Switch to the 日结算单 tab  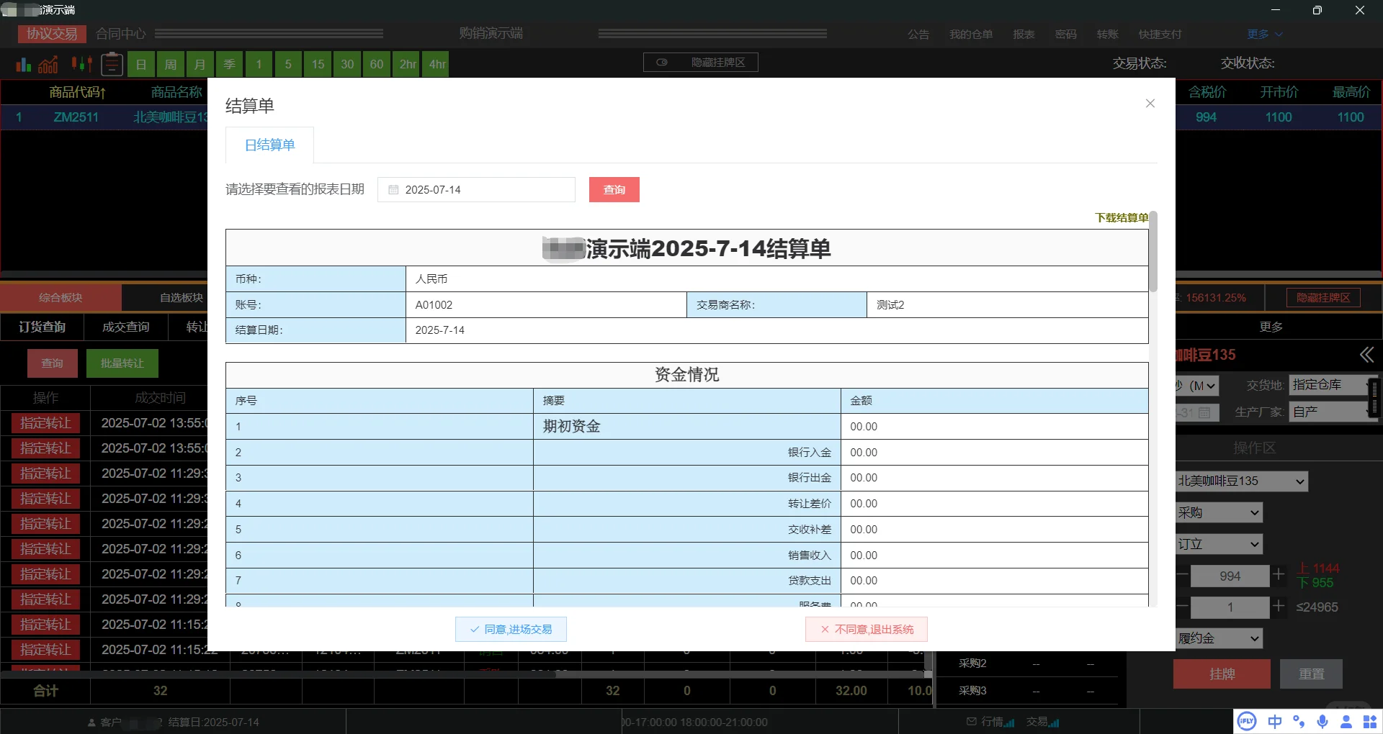click(x=270, y=145)
